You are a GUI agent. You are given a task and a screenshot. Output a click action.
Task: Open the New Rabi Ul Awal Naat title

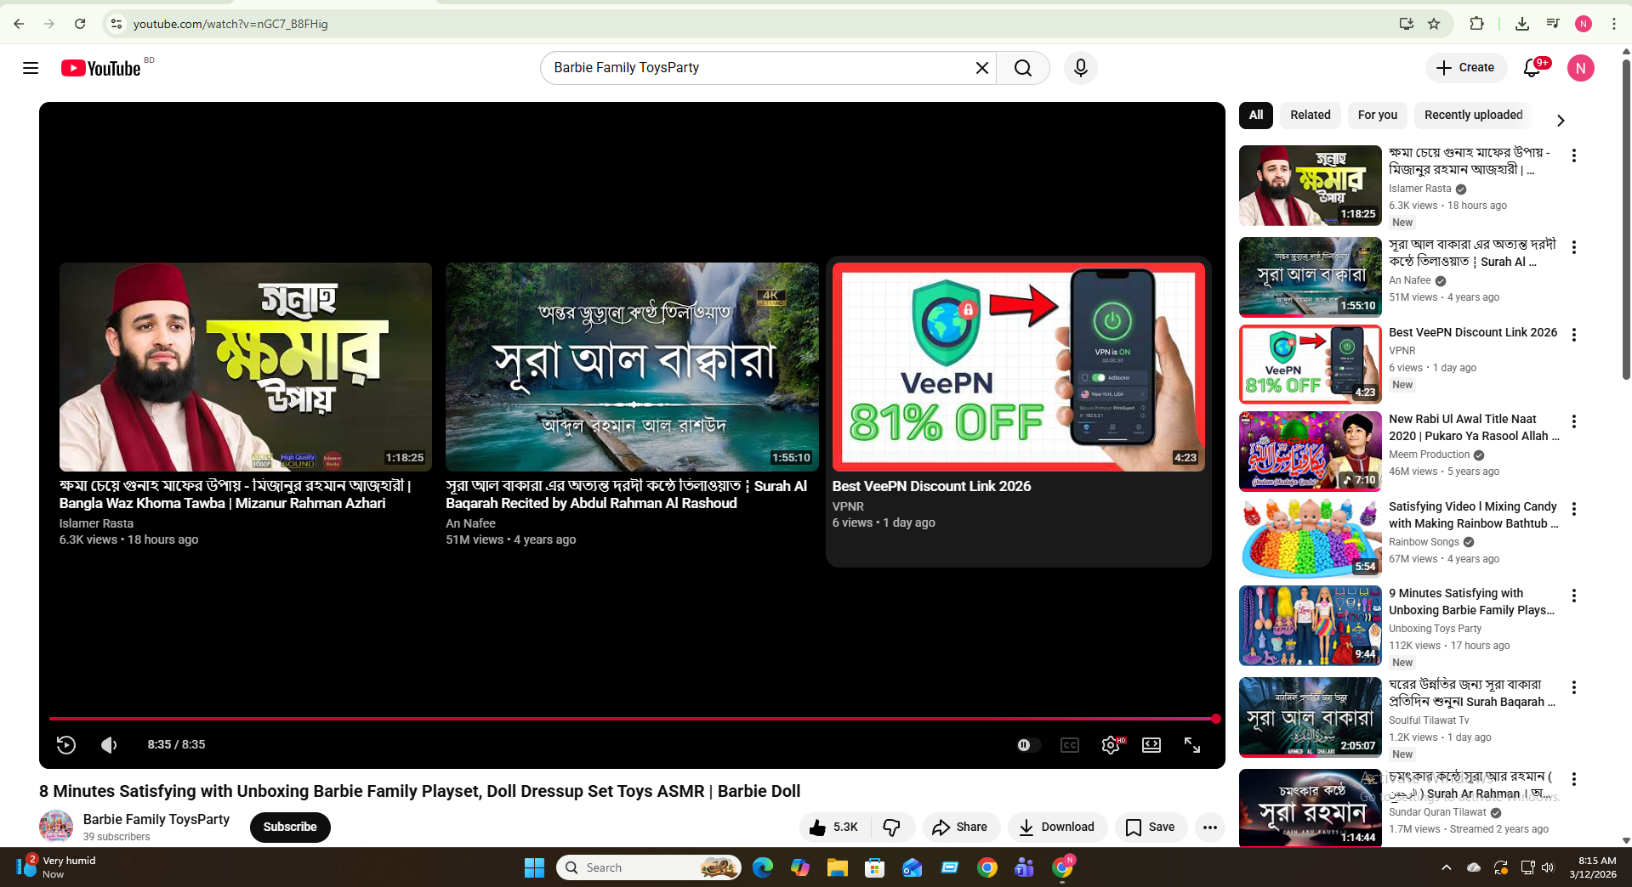point(1473,428)
